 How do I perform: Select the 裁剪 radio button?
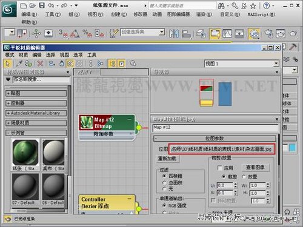pyautogui.click(x=224, y=177)
